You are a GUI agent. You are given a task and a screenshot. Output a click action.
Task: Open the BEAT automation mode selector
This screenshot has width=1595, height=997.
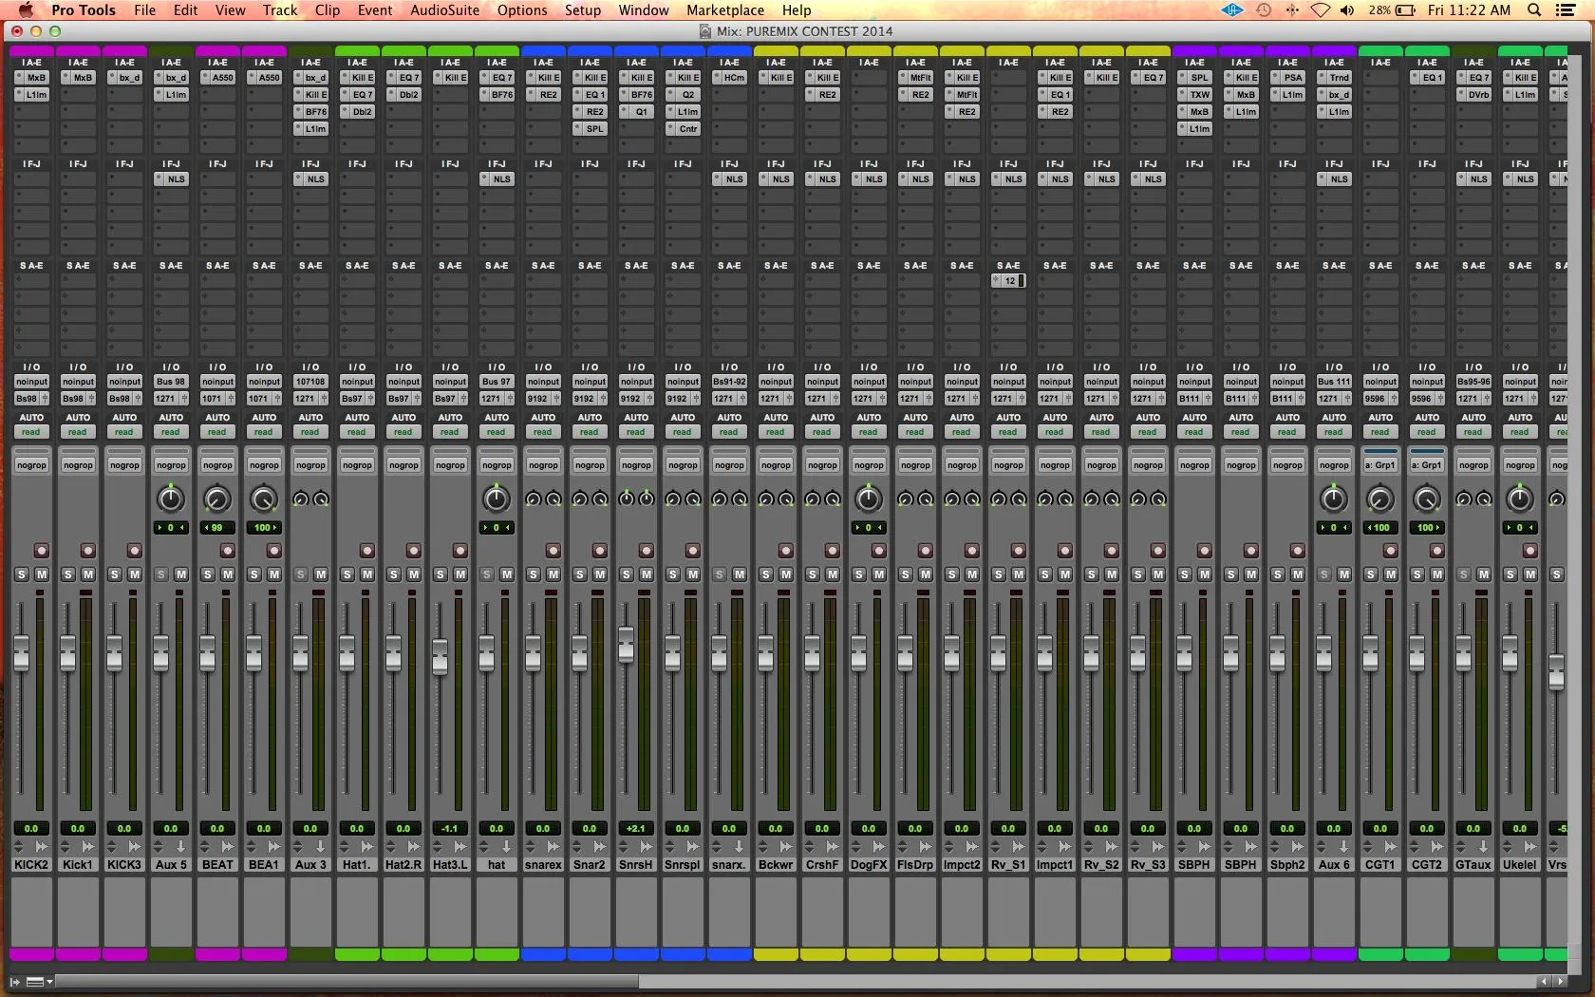click(x=217, y=432)
